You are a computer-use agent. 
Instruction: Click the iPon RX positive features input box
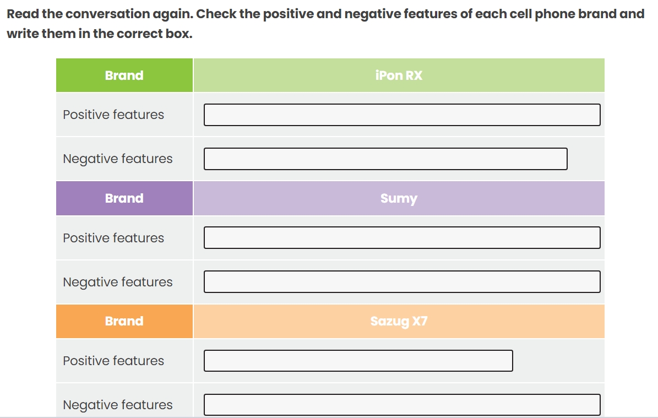coord(402,115)
